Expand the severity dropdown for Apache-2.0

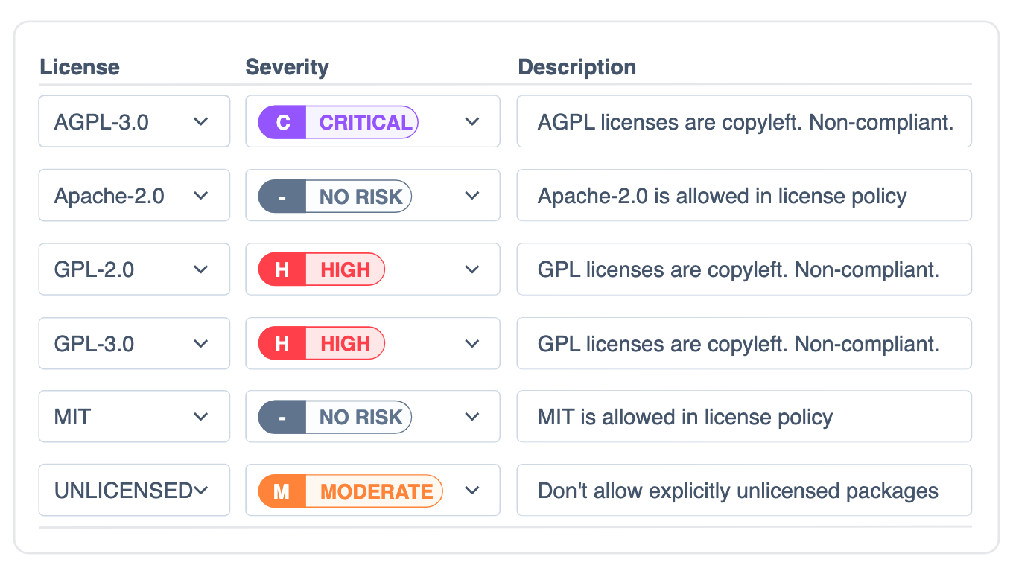[472, 195]
